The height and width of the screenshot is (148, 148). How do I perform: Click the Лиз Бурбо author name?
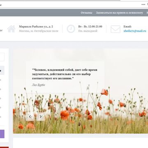pyautogui.click(x=38, y=85)
